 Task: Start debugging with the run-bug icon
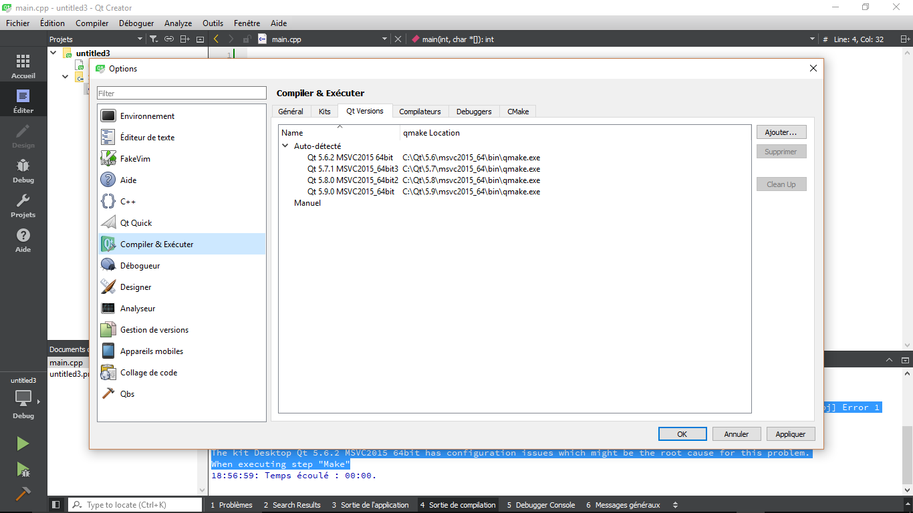click(23, 469)
